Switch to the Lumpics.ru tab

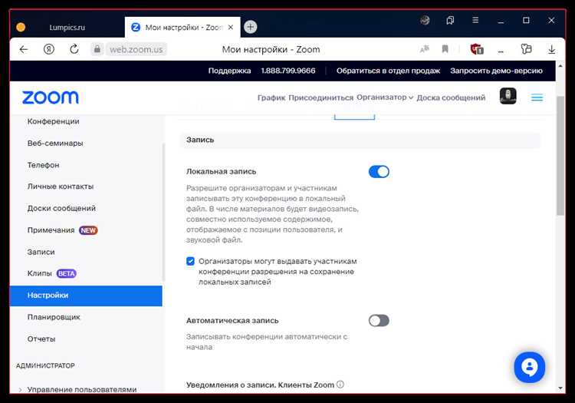click(x=67, y=27)
